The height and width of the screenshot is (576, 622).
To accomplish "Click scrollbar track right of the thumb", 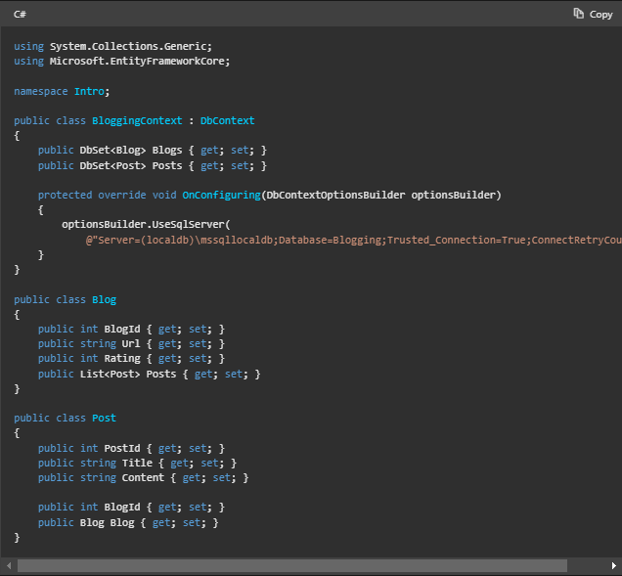I will pyautogui.click(x=585, y=565).
